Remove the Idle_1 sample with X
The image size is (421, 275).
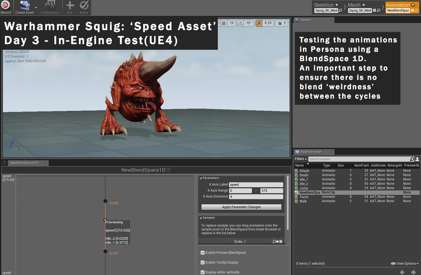pyautogui.click(x=281, y=241)
